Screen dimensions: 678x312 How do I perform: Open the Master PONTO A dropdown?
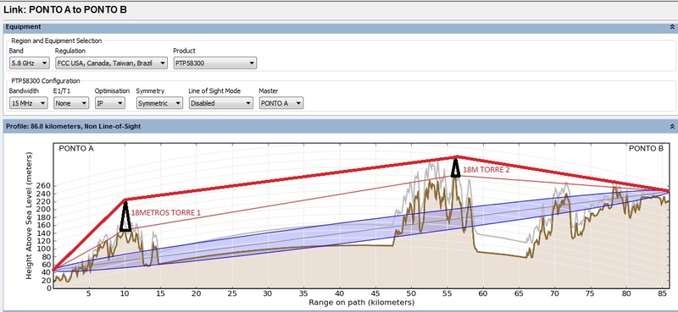[281, 103]
